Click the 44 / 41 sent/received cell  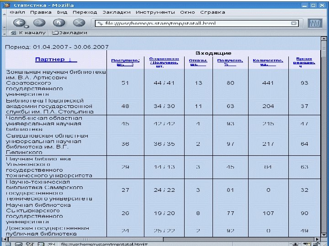[164, 83]
